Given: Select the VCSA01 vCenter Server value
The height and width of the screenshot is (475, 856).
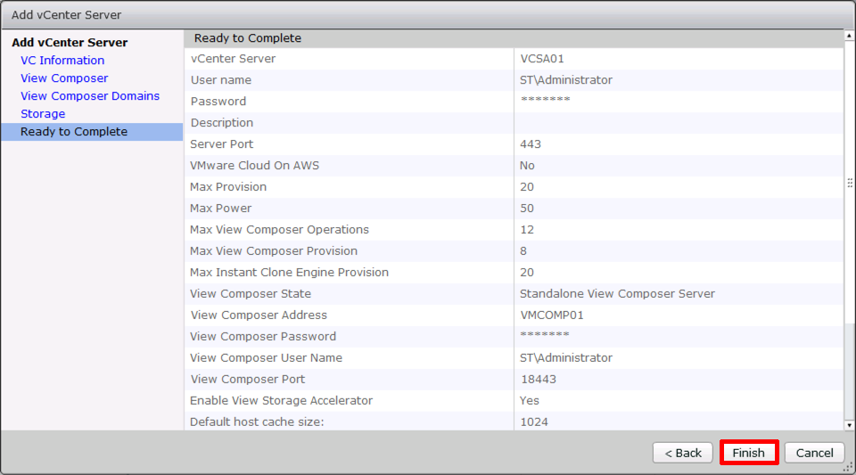Looking at the screenshot, I should pos(542,58).
